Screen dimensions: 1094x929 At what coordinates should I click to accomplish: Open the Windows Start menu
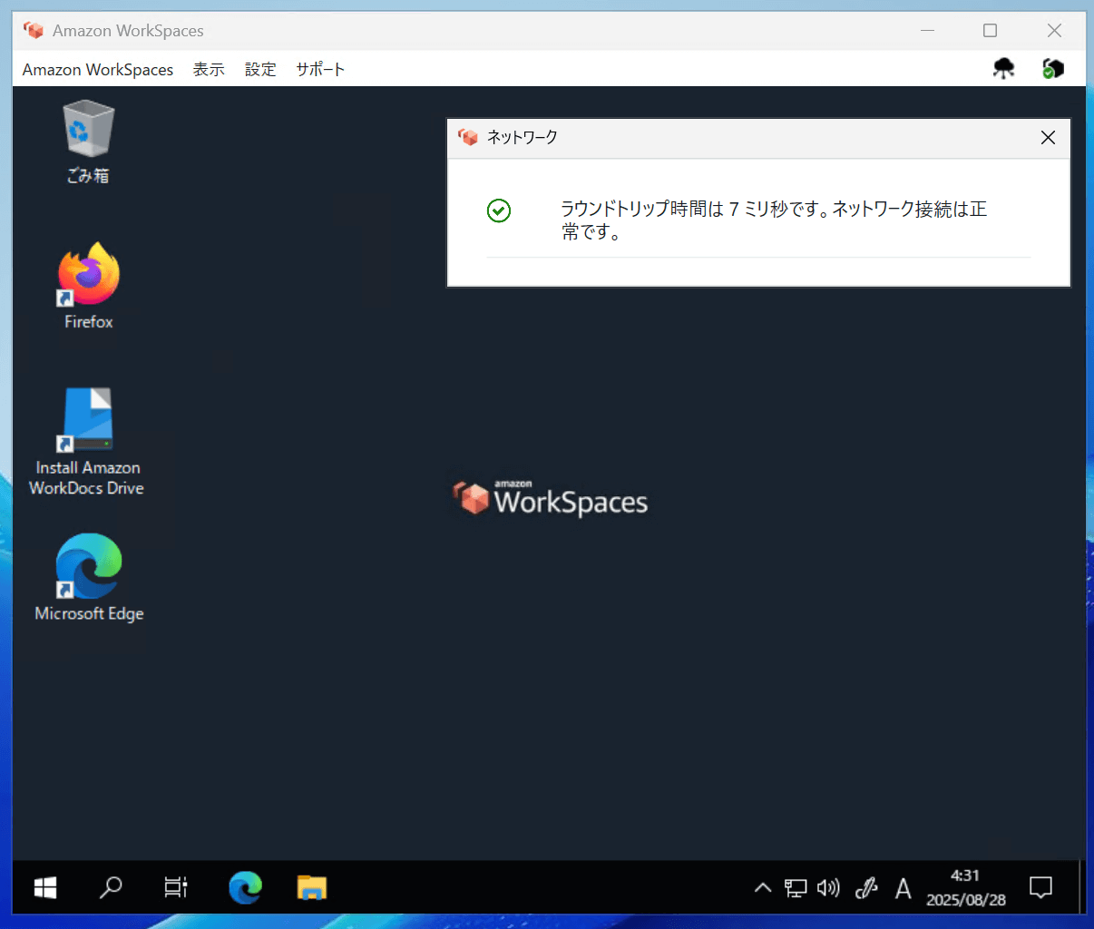45,887
